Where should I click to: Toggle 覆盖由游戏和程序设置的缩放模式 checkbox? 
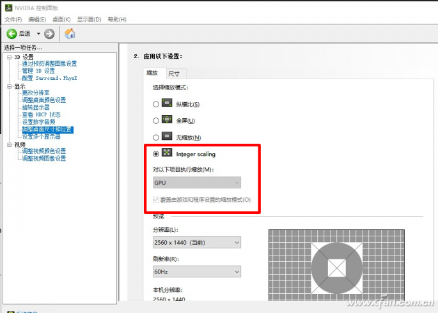[156, 200]
